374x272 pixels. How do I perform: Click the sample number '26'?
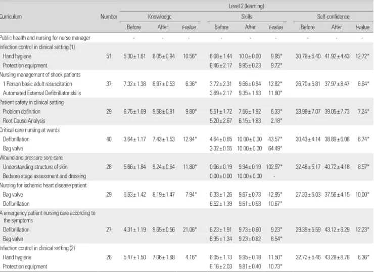click(x=109, y=257)
